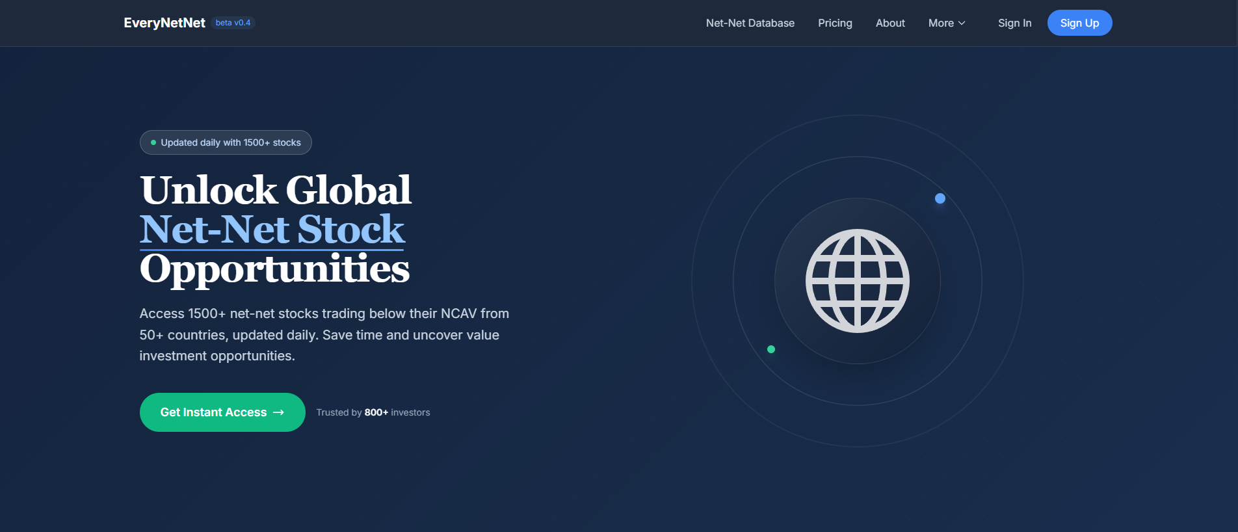Click the Net-Net Stock underlined heading

coord(272,230)
